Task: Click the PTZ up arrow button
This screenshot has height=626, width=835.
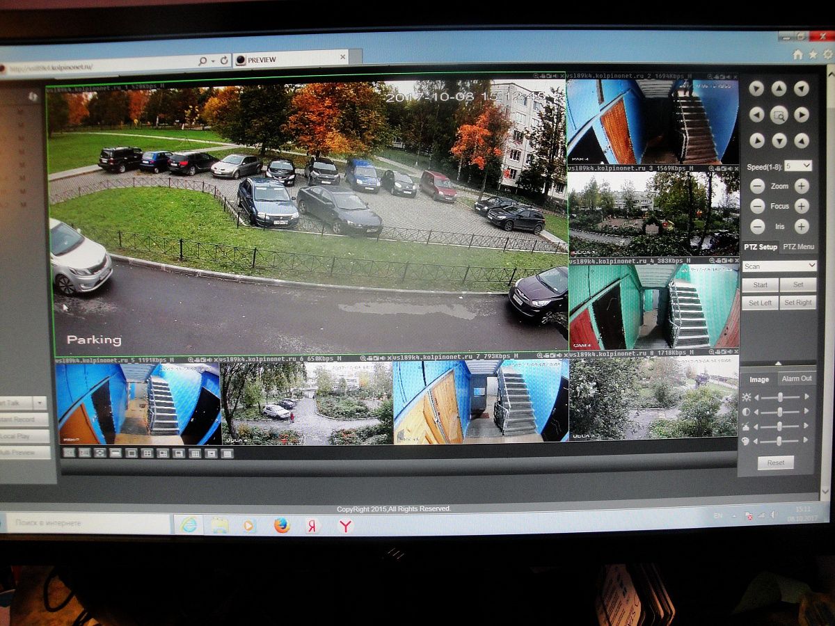Action: (x=779, y=88)
